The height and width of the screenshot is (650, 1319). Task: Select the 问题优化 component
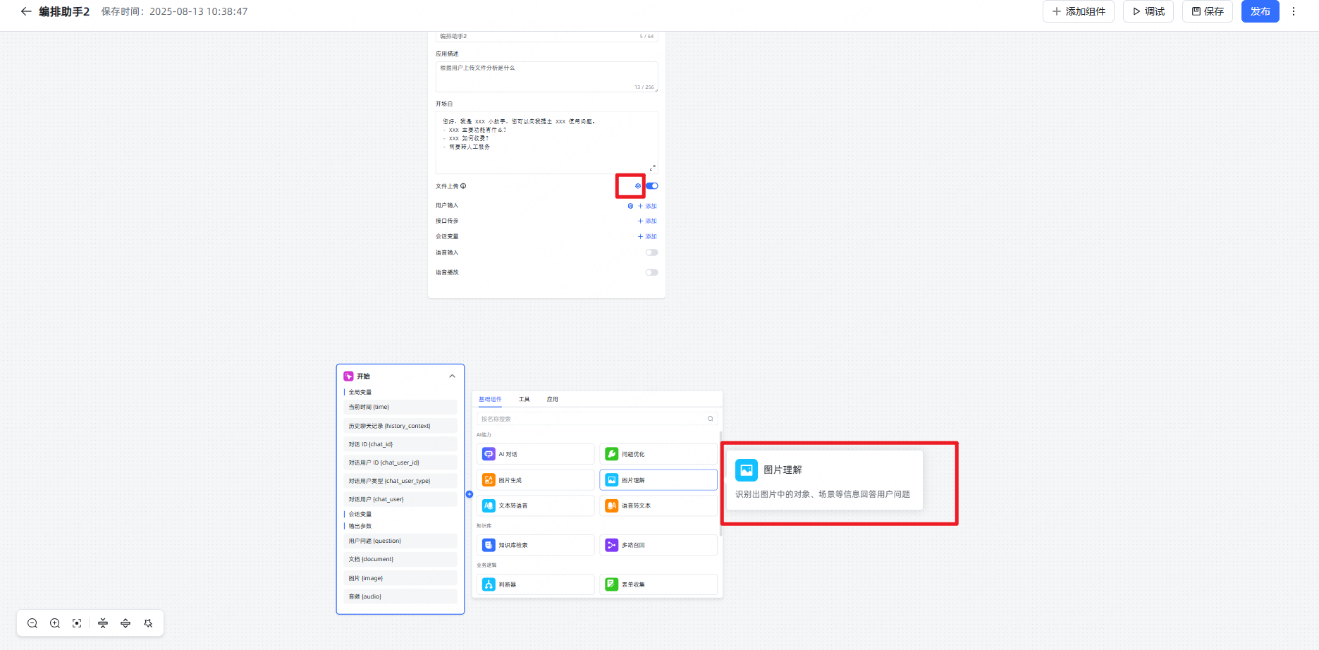coord(658,454)
